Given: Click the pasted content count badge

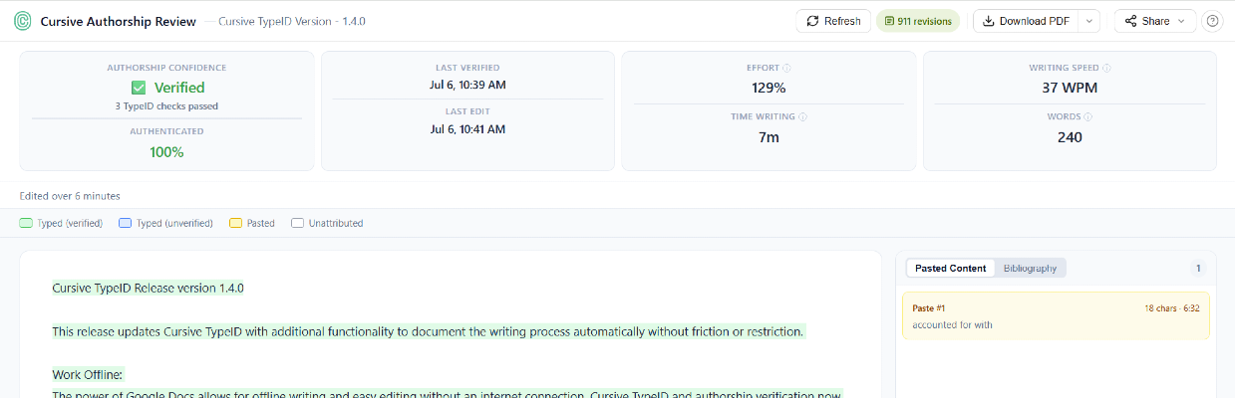Looking at the screenshot, I should (1198, 269).
